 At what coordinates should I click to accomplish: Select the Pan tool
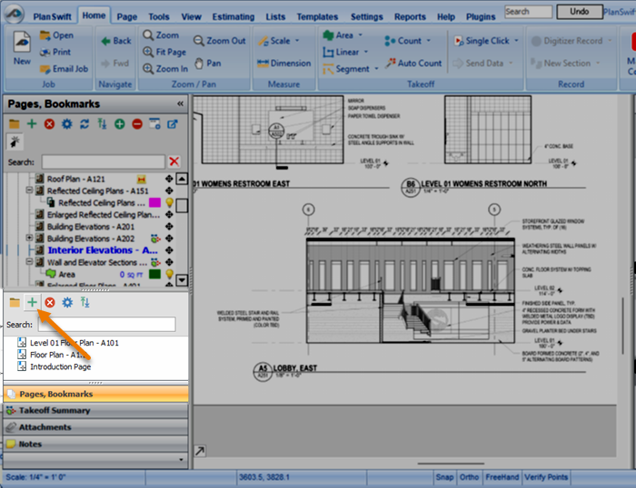[x=208, y=63]
